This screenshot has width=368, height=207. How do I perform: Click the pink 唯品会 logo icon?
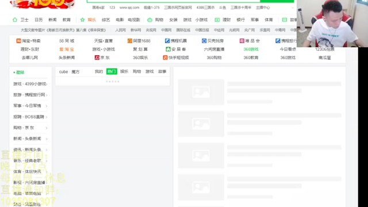tap(241, 41)
